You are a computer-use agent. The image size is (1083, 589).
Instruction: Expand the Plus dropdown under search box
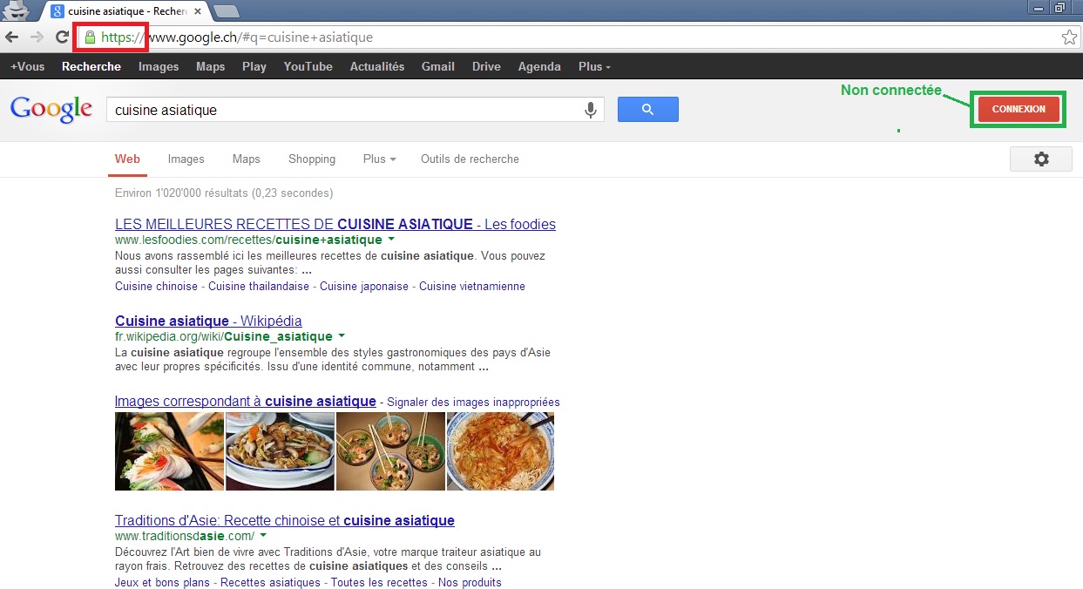coord(379,159)
